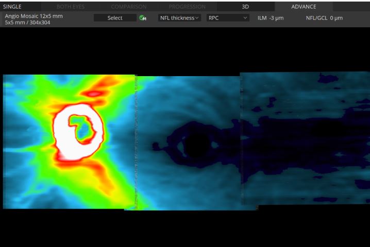The width and height of the screenshot is (370, 247).
Task: Go to the COMPARISON tab
Action: pos(129,7)
